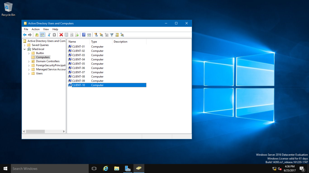Click the Find objects toolbar icon
The image size is (309, 173).
(x=117, y=35)
